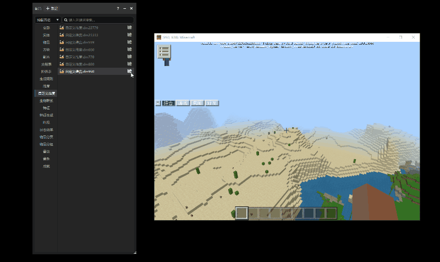
Task: Click the 新建 plus button
Action: (52, 8)
